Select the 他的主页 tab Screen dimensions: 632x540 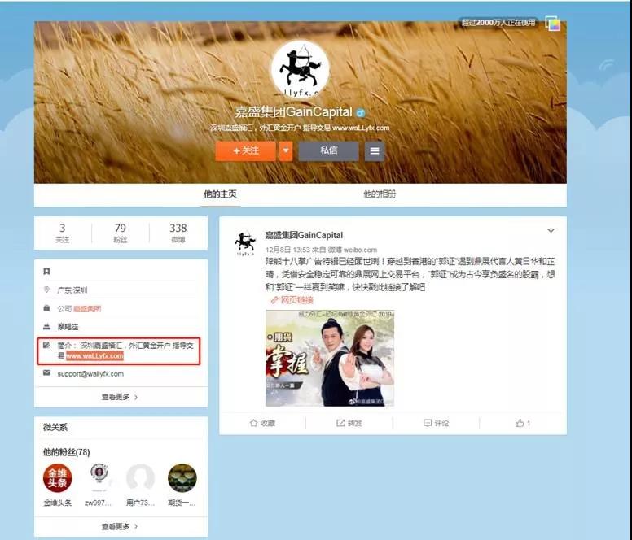coord(220,194)
